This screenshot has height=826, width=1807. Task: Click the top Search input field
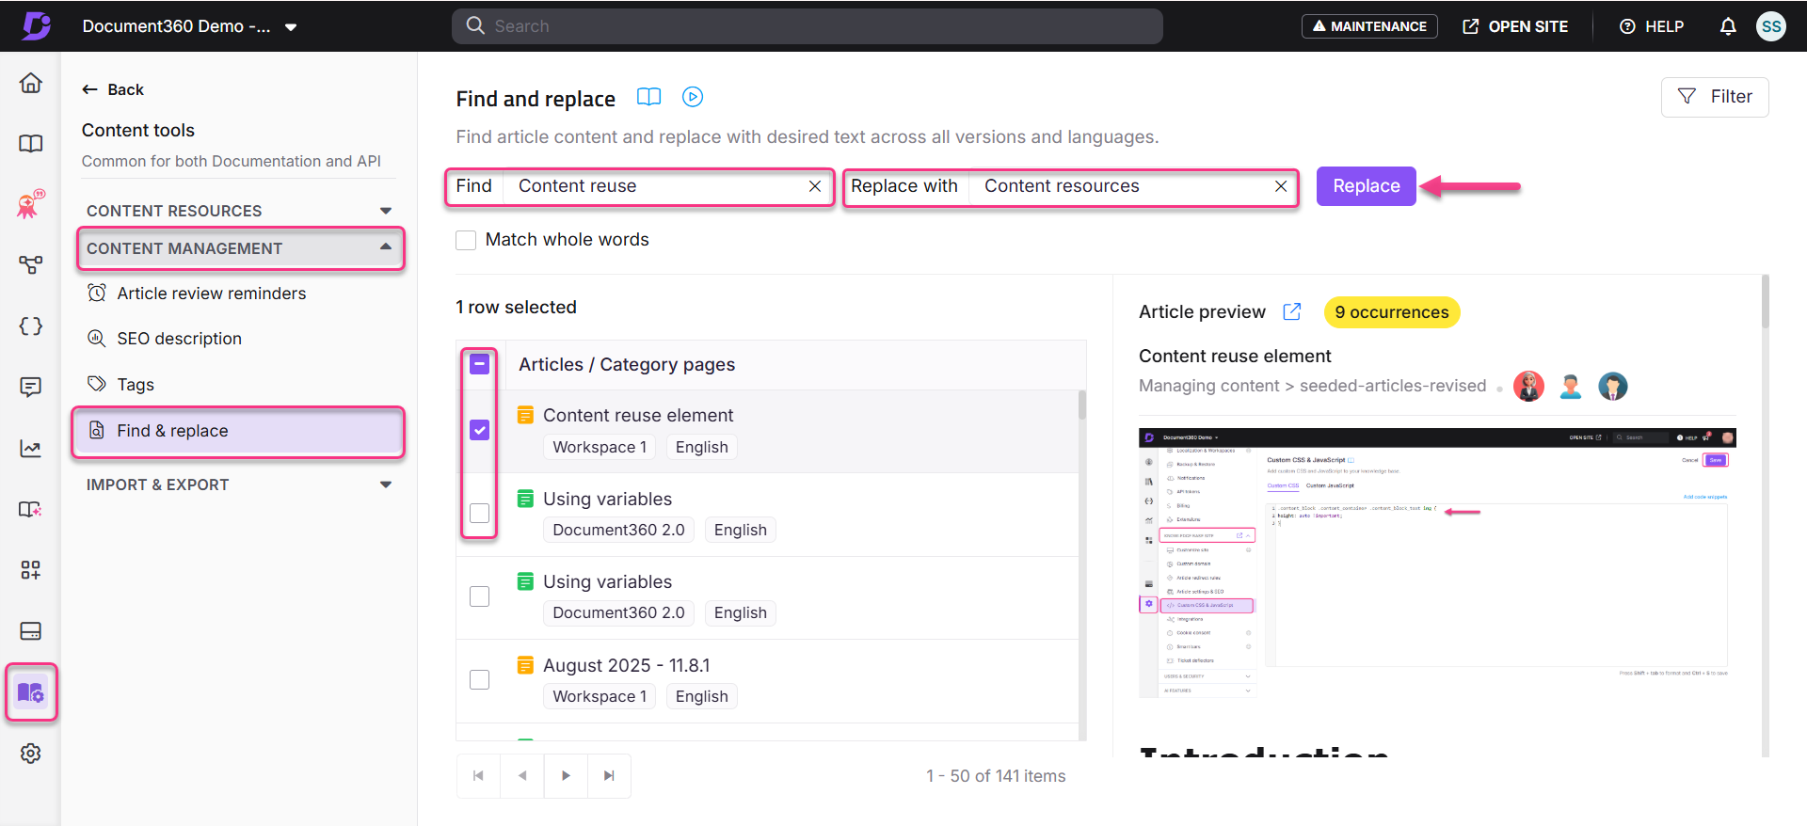coord(808,26)
